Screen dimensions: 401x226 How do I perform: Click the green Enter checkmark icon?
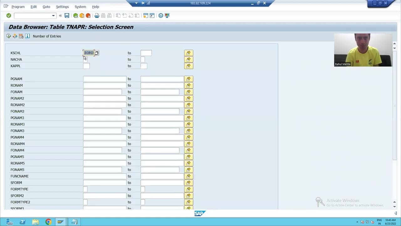(x=9, y=15)
